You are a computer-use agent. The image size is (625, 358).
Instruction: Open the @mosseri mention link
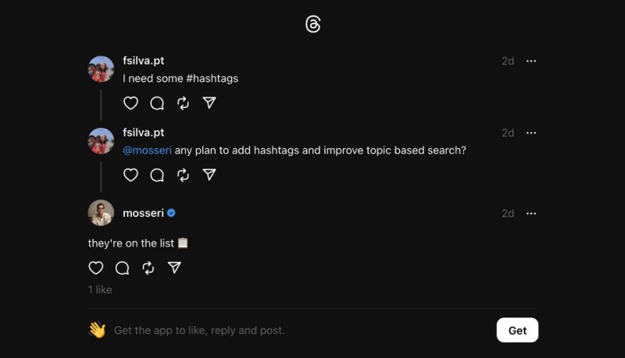point(147,151)
